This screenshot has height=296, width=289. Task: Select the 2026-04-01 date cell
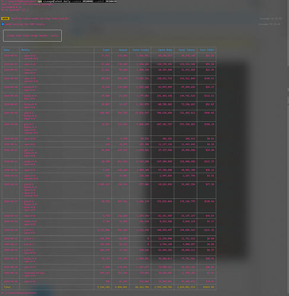pos(11,56)
